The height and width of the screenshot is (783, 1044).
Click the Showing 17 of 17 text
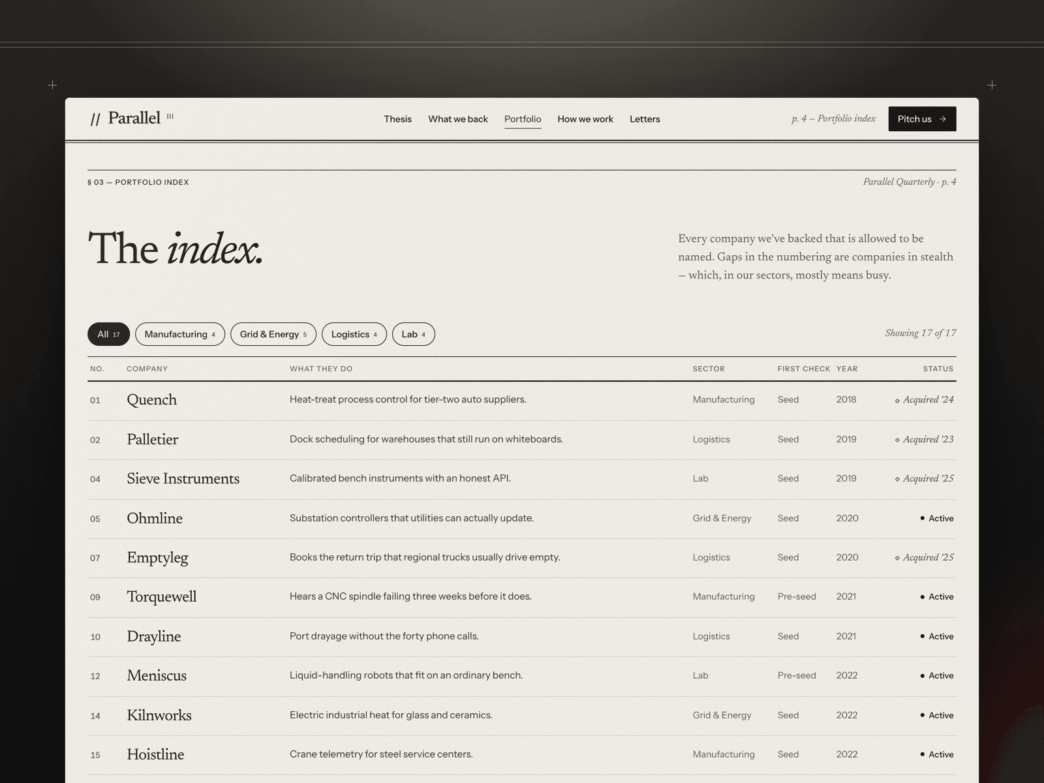click(921, 333)
